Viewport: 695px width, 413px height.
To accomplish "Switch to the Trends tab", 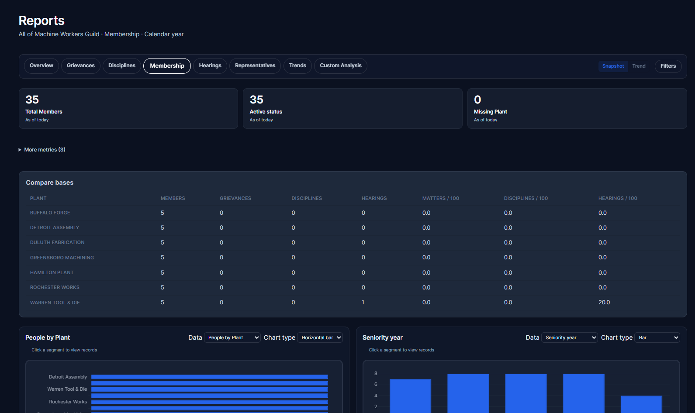I will click(297, 66).
